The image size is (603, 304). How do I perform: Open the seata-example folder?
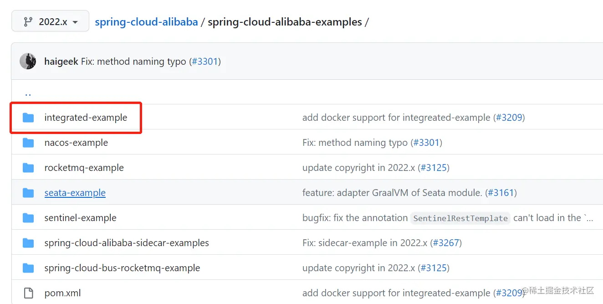[75, 193]
